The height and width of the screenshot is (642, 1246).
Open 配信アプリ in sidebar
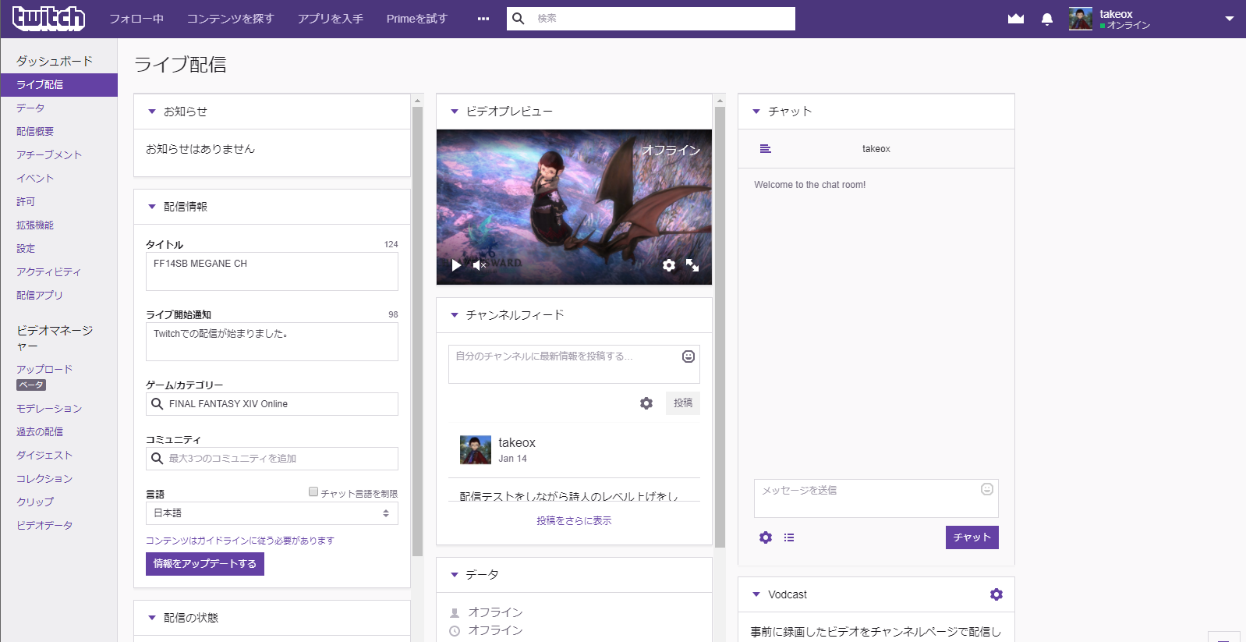[x=40, y=296]
